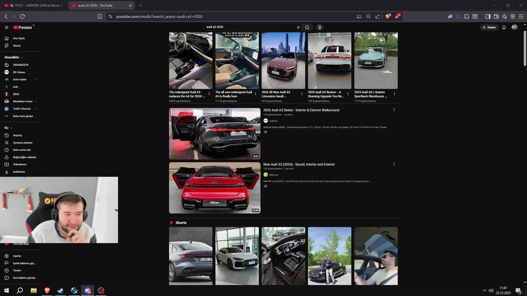Expand the Siz section header
Image resolution: width=527 pixels, height=296 pixels.
[8, 128]
